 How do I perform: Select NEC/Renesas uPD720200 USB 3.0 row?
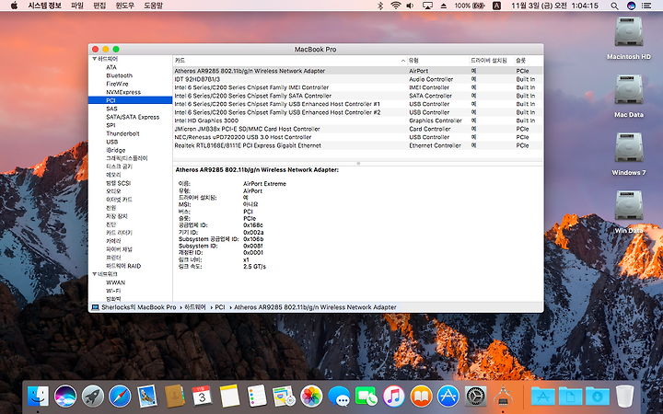[357, 137]
